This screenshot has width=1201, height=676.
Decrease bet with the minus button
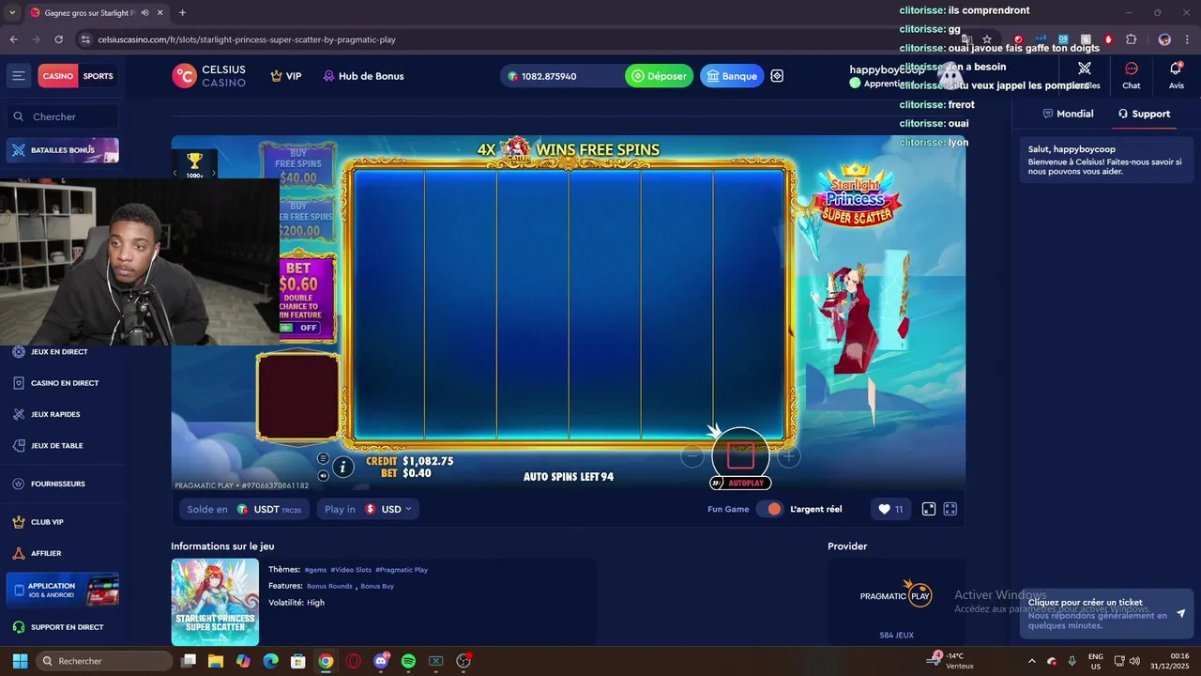pos(692,456)
